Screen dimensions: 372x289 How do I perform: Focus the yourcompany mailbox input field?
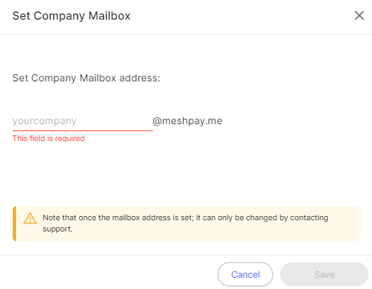(83, 121)
